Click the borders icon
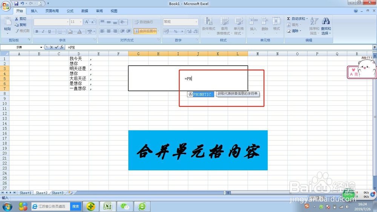Viewport: 377px width, 212px height. click(x=60, y=31)
